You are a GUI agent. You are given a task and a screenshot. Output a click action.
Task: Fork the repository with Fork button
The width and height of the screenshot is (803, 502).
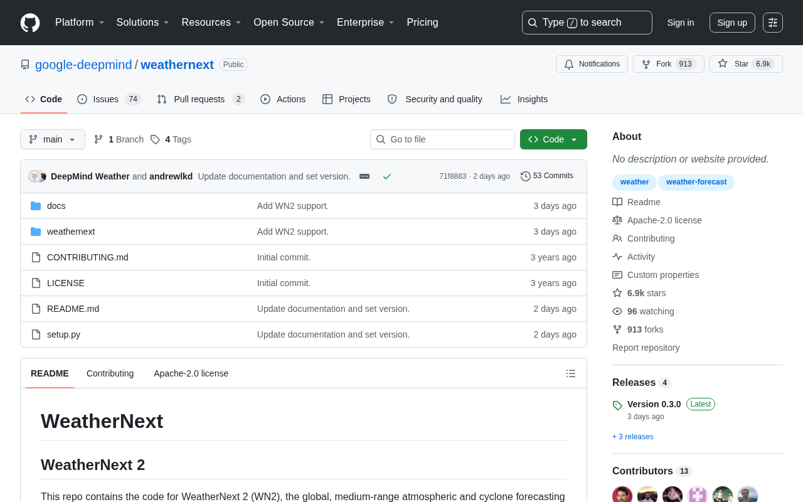[669, 64]
